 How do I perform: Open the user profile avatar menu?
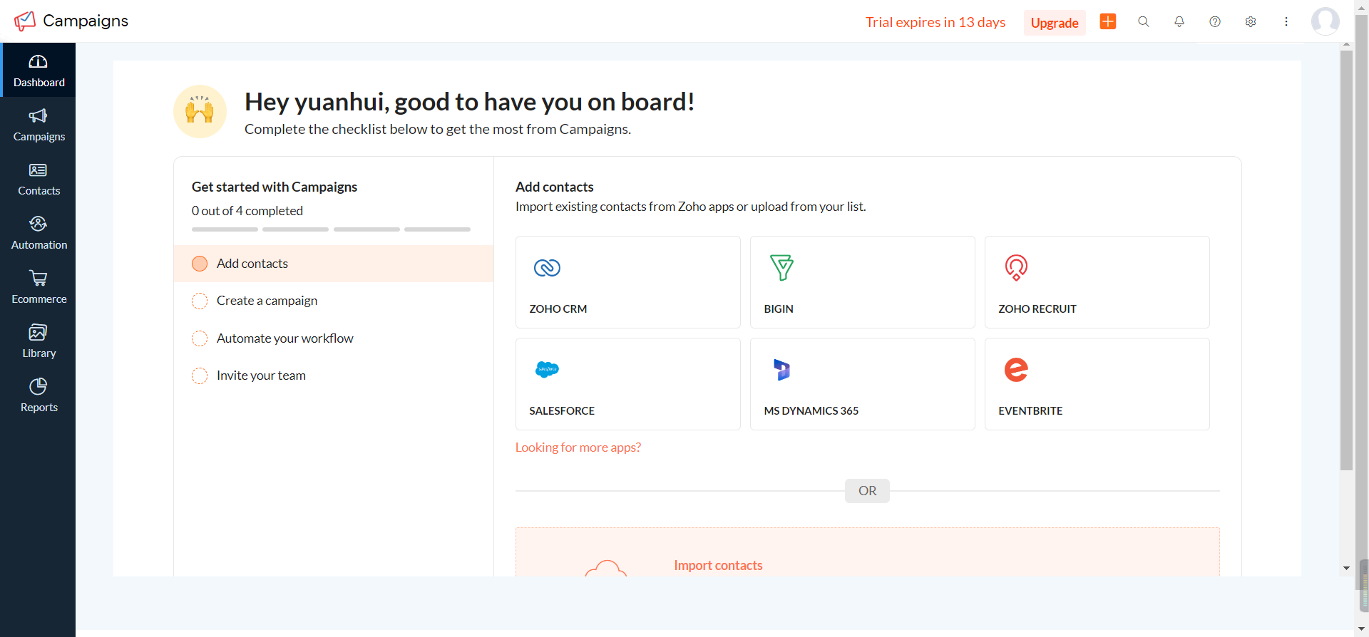[x=1325, y=21]
